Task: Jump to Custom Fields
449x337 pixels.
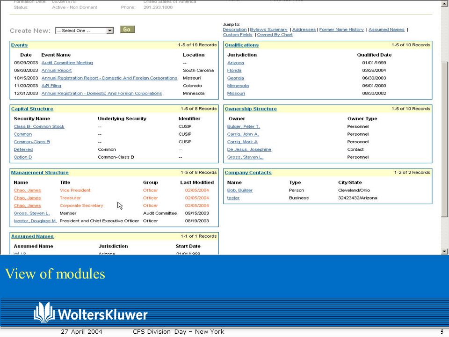Action: 238,35
